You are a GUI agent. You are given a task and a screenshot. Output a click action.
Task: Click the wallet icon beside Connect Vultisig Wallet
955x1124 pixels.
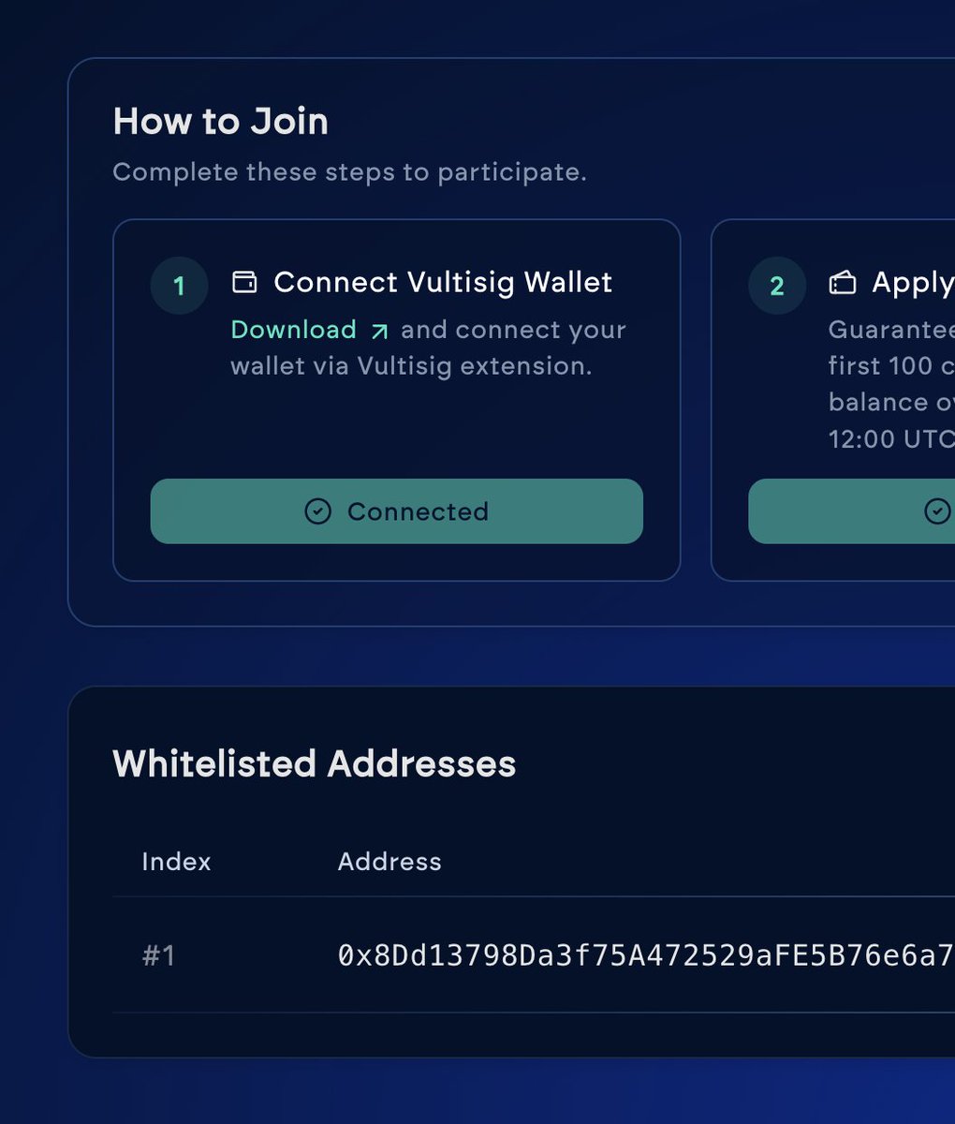(244, 282)
